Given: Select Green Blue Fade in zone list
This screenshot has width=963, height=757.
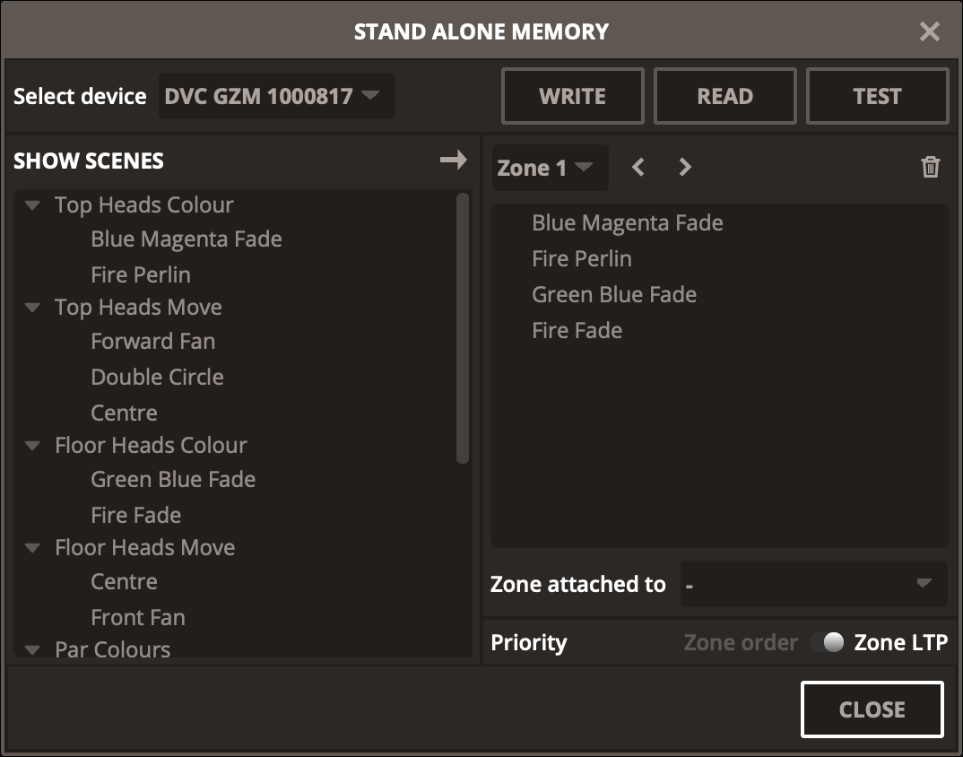Looking at the screenshot, I should [x=613, y=294].
